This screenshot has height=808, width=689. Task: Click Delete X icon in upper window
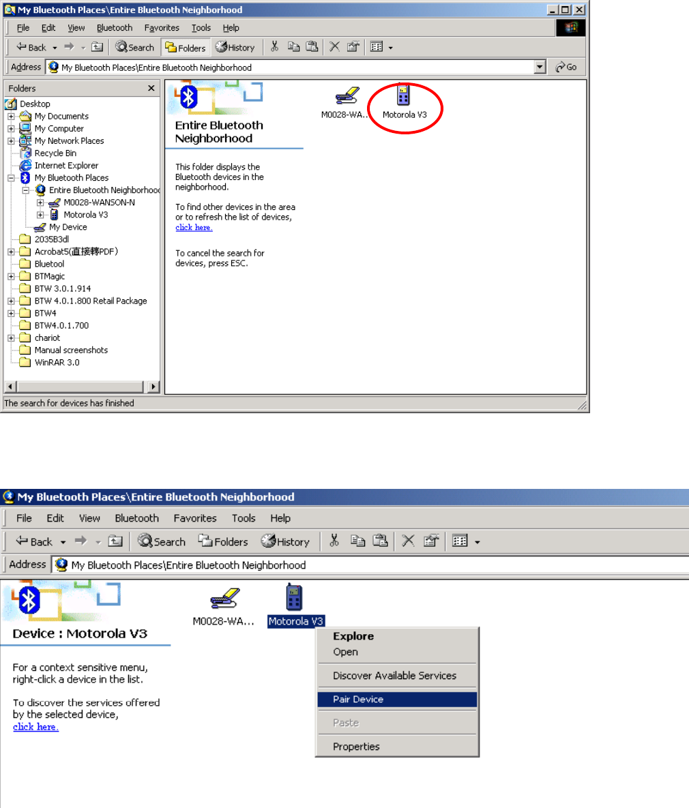click(334, 47)
